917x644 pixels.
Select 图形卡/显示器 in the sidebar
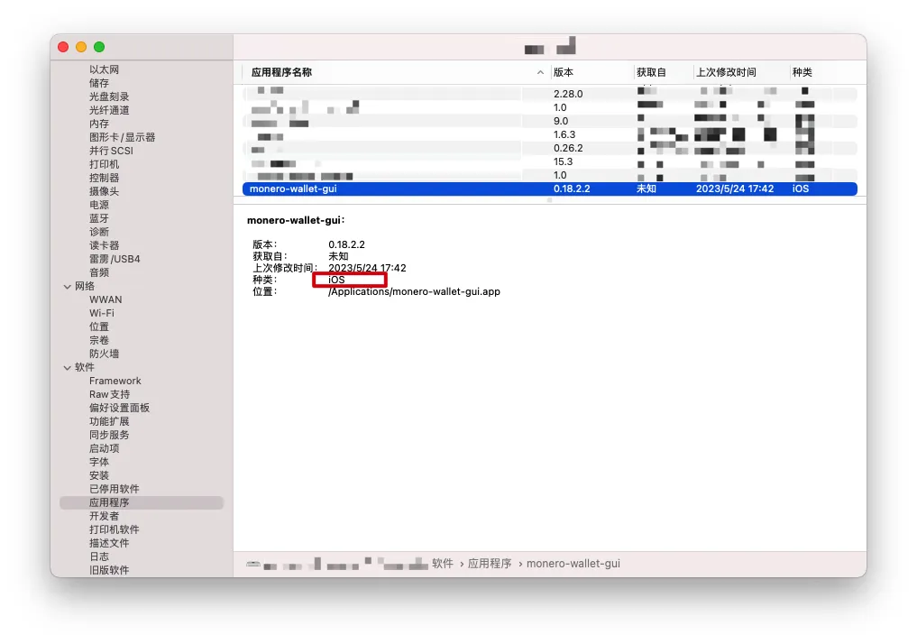coord(123,137)
